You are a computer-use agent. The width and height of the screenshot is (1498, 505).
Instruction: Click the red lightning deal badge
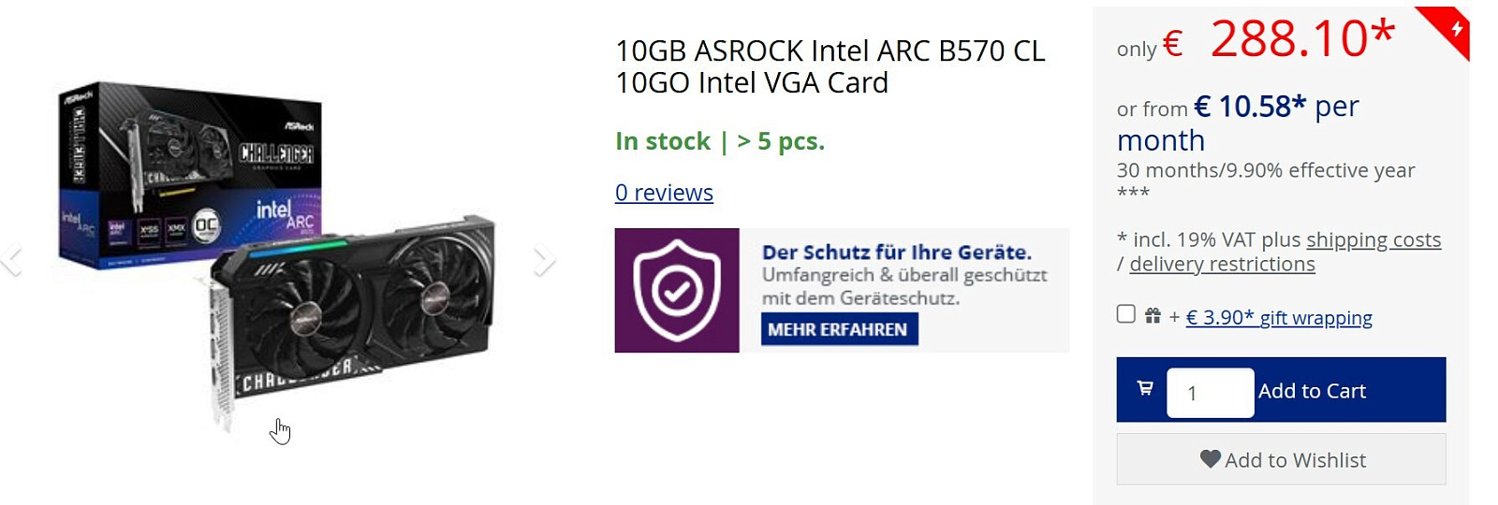1447,30
